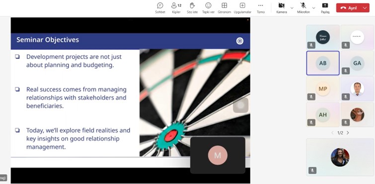Click muted mic icon on woman photo tile
The width and height of the screenshot is (375, 184).
tap(312, 170)
